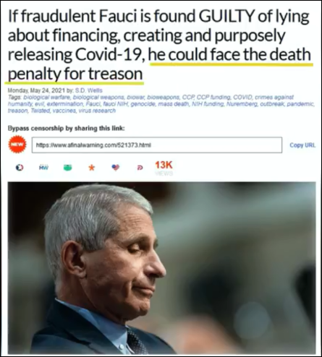This screenshot has height=357, width=322.
Task: Click the orange star share icon
Action: [x=92, y=168]
